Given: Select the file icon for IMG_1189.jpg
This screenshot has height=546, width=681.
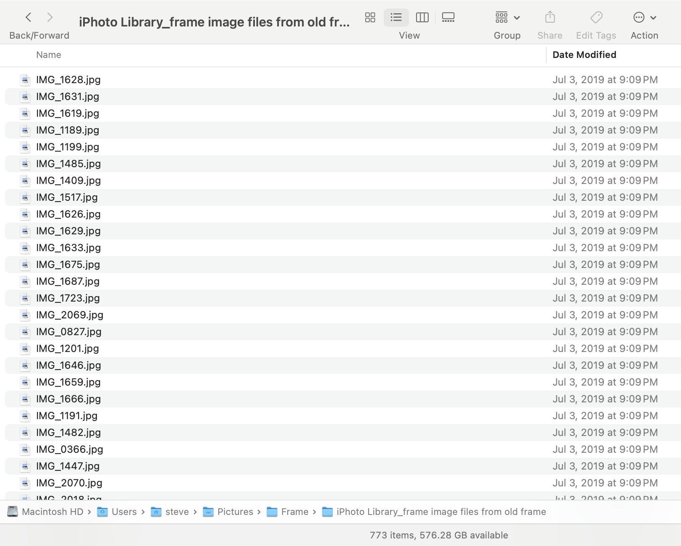Looking at the screenshot, I should pos(25,130).
